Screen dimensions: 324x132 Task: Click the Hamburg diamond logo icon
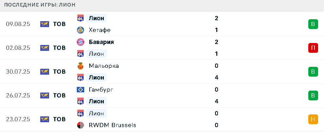(81, 90)
